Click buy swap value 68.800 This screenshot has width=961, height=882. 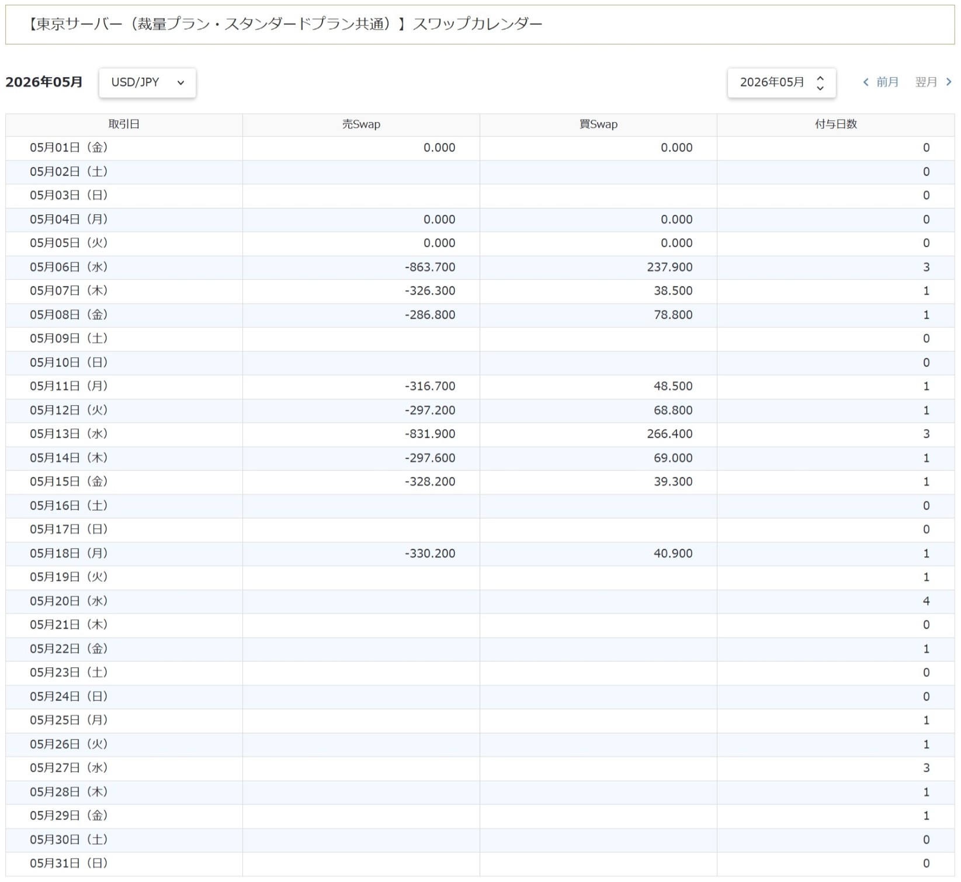tap(673, 410)
